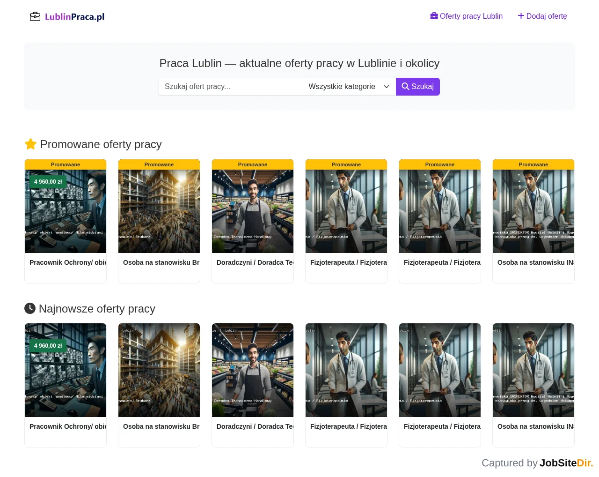Image resolution: width=599 pixels, height=477 pixels.
Task: Open promoted Osoba na stanowisku Brukarz thumbnail
Action: (x=159, y=211)
